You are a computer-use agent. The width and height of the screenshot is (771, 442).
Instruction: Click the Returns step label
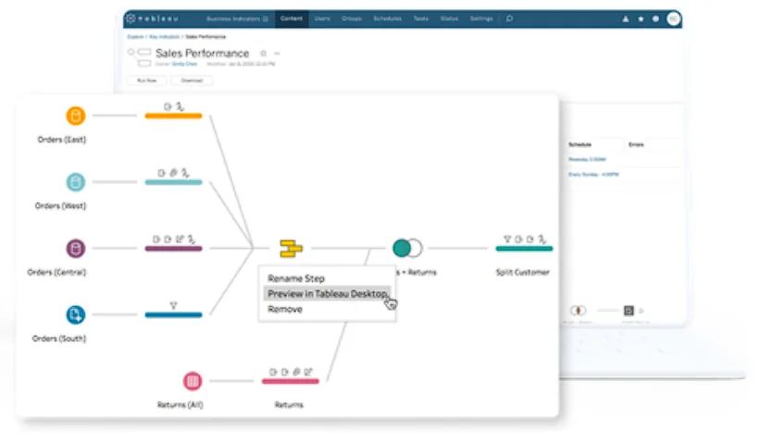tap(289, 405)
